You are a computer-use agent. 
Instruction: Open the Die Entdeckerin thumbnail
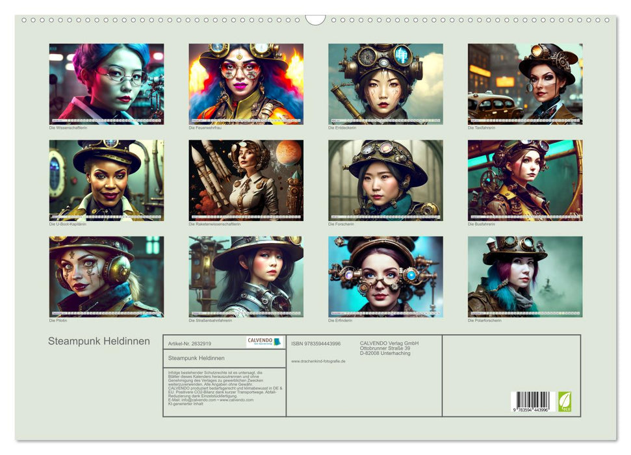(x=385, y=84)
